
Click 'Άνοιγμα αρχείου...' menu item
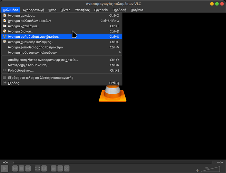point(21,16)
